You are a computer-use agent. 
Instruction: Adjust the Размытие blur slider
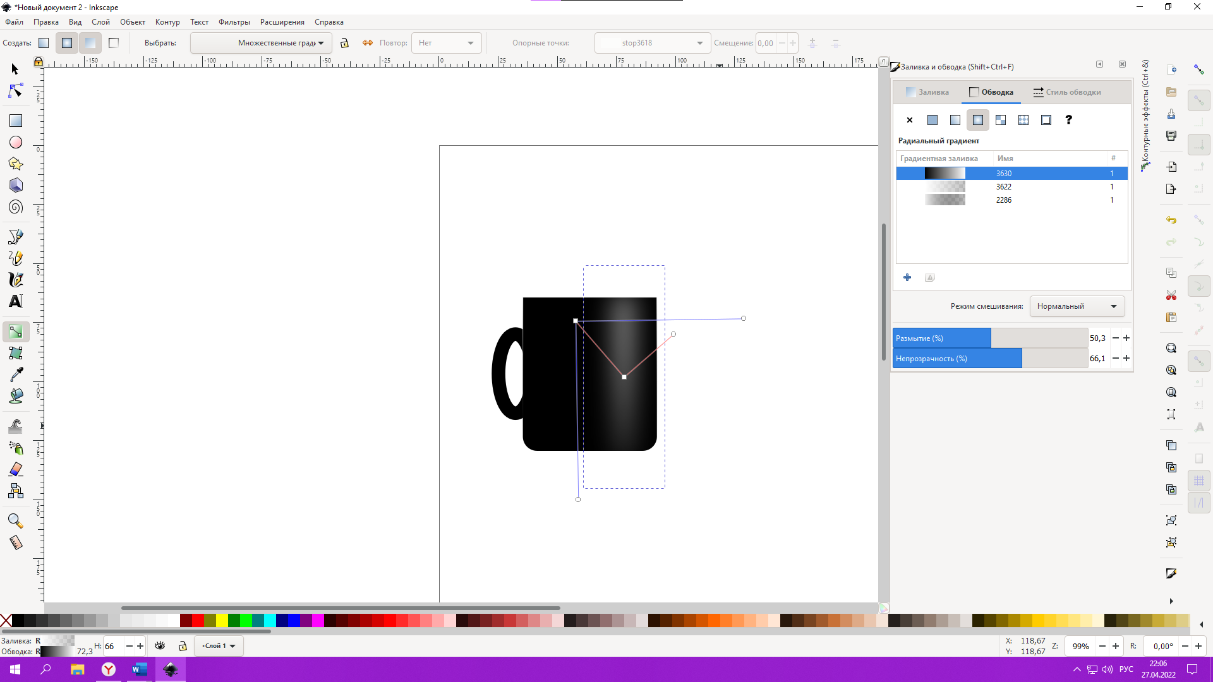coord(990,338)
